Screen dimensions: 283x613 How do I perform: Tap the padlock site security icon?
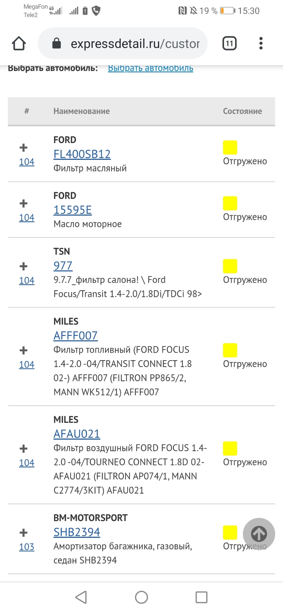pyautogui.click(x=57, y=43)
